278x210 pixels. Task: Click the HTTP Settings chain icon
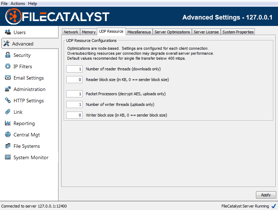tap(8, 100)
